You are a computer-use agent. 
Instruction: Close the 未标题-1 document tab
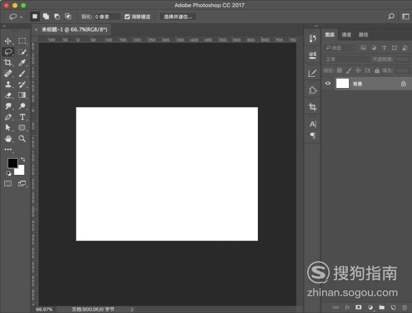pos(36,30)
